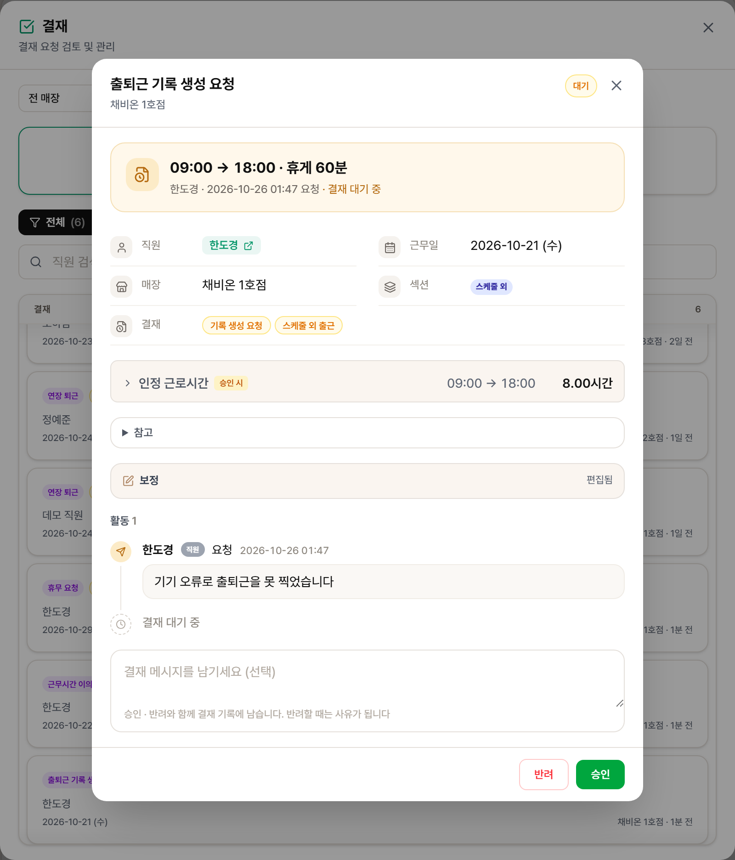Screen dimensions: 735x860
Task: Open the 전 매장 dropdown in background
Action: [x=56, y=98]
